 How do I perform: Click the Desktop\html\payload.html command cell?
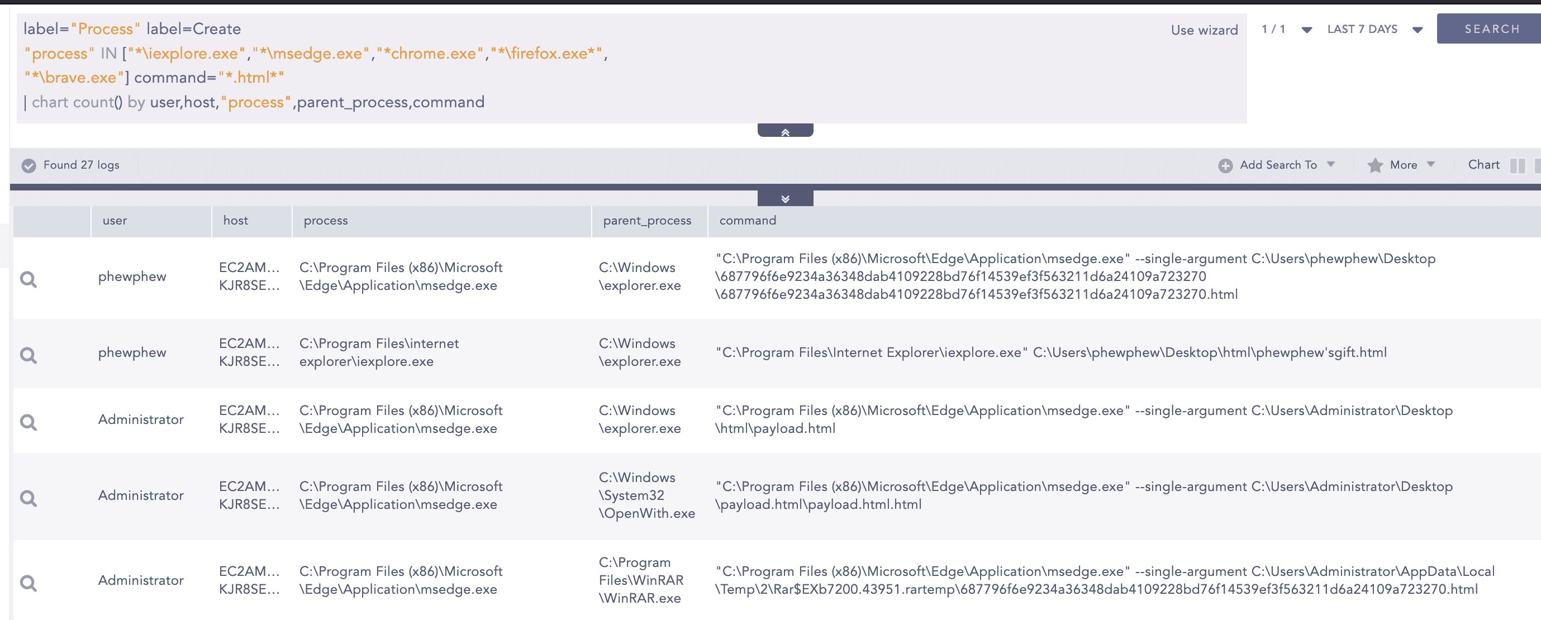(1083, 419)
